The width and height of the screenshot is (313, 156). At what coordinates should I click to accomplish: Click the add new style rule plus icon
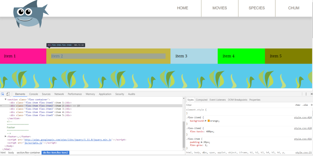(311, 105)
